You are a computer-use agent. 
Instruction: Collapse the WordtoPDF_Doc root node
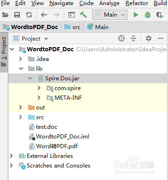click(x=12, y=49)
